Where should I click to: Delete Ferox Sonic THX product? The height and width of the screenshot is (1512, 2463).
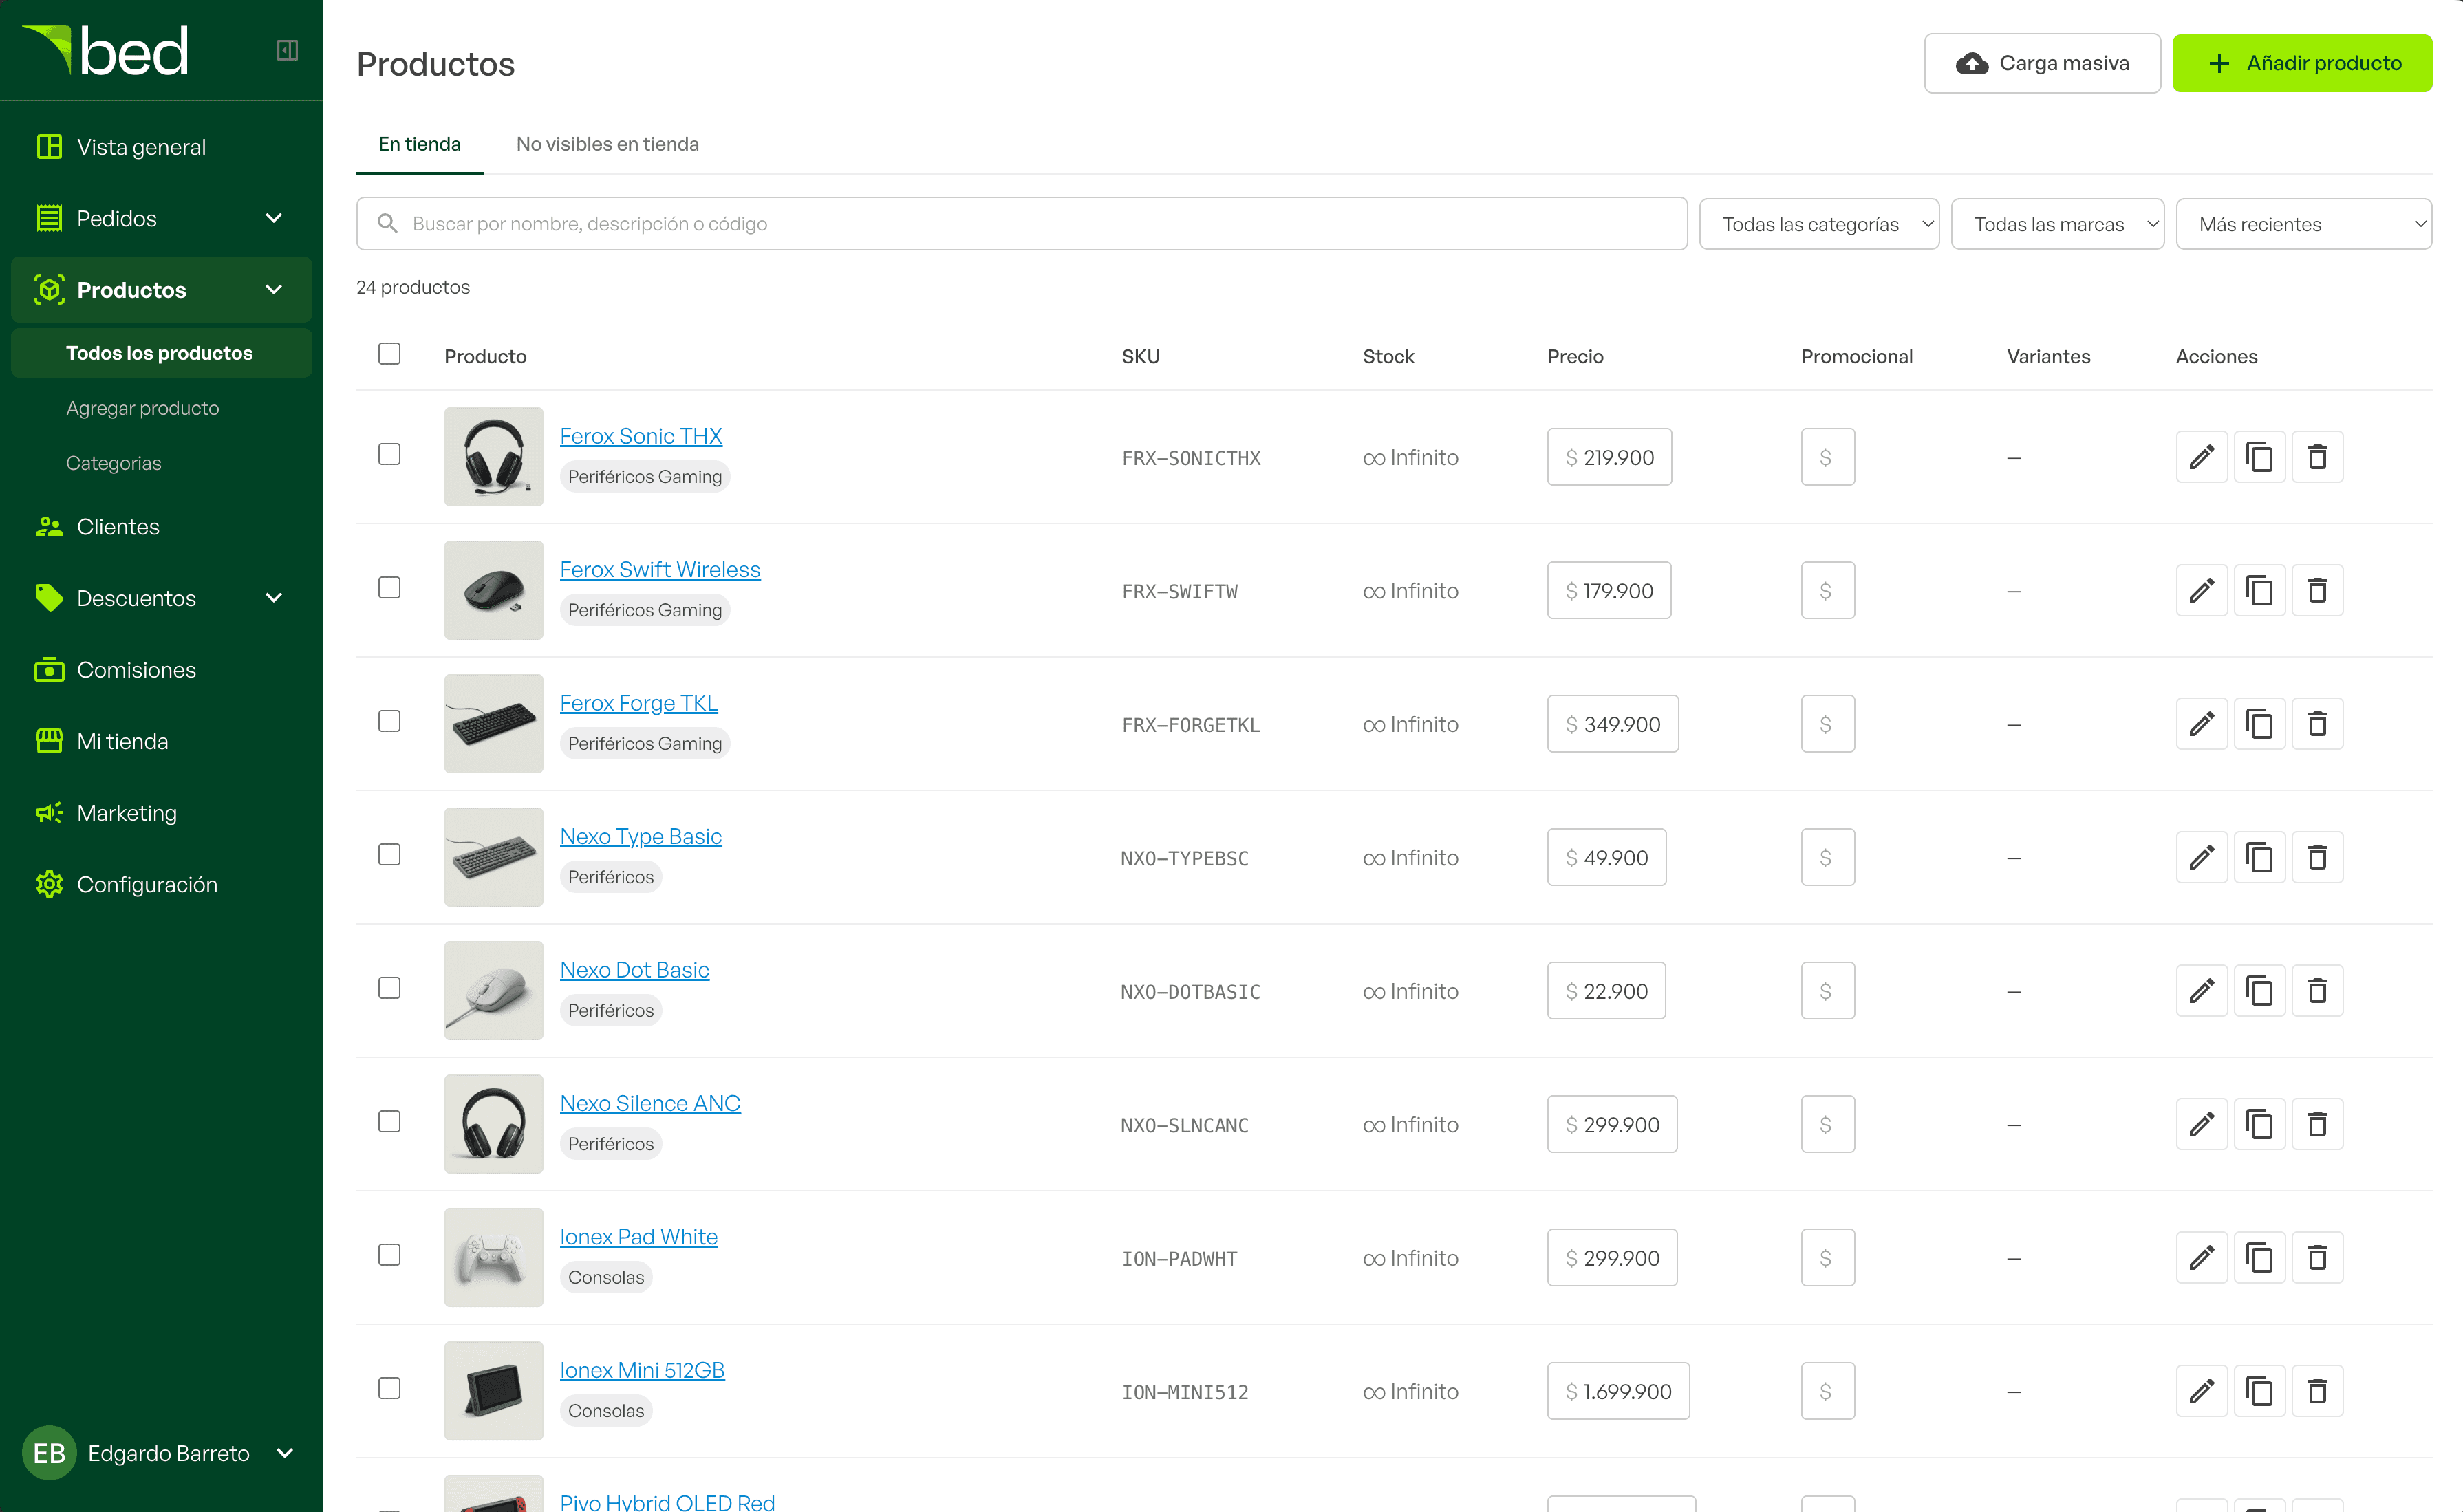click(x=2317, y=457)
